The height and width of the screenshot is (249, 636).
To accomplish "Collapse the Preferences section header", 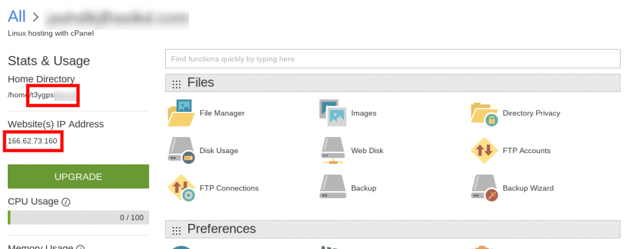I will (393, 229).
